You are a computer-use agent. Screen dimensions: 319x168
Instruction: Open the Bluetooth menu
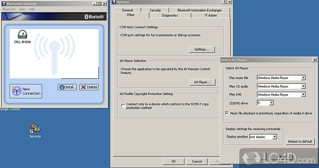pyautogui.click(x=9, y=9)
